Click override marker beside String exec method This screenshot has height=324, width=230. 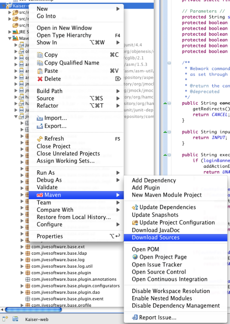tap(165, 155)
